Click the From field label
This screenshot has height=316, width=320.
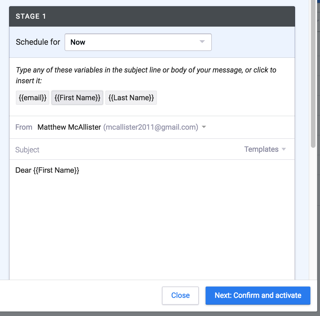(x=24, y=127)
